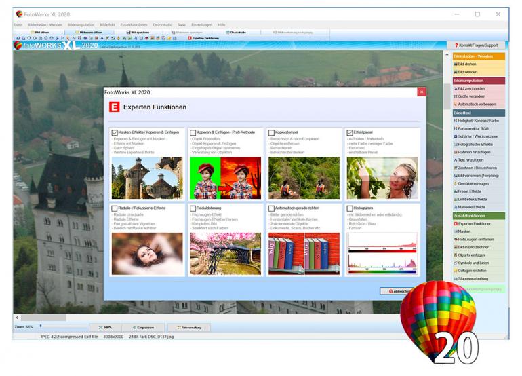
Task: Click the horizontal scrollbar left arrow
Action: (x=17, y=318)
